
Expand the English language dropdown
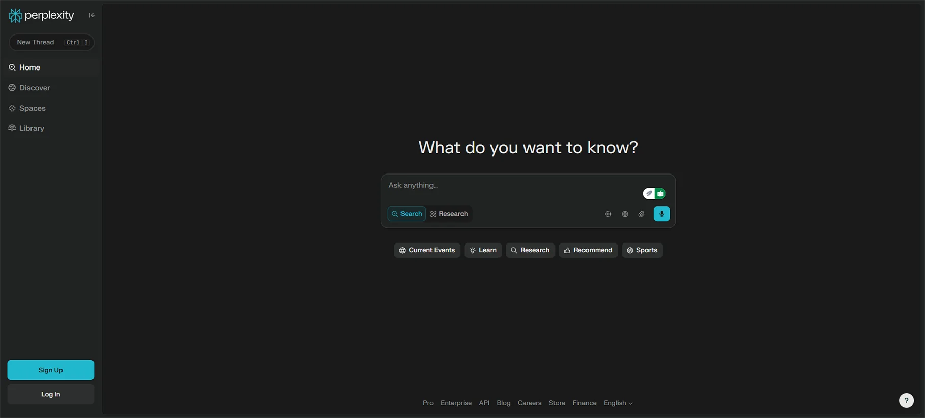click(618, 403)
